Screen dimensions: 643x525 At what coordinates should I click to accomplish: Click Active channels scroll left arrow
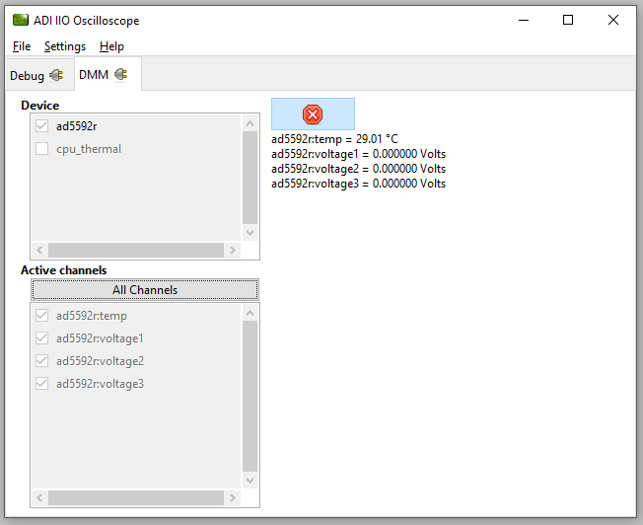(39, 498)
